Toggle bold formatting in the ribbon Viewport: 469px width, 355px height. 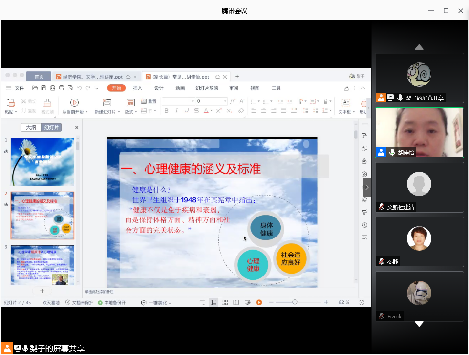click(x=166, y=111)
